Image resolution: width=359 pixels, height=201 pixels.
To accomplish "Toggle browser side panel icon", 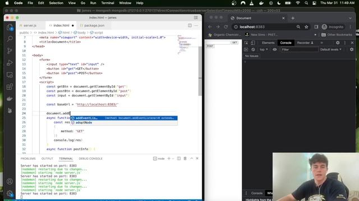I will click(316, 27).
